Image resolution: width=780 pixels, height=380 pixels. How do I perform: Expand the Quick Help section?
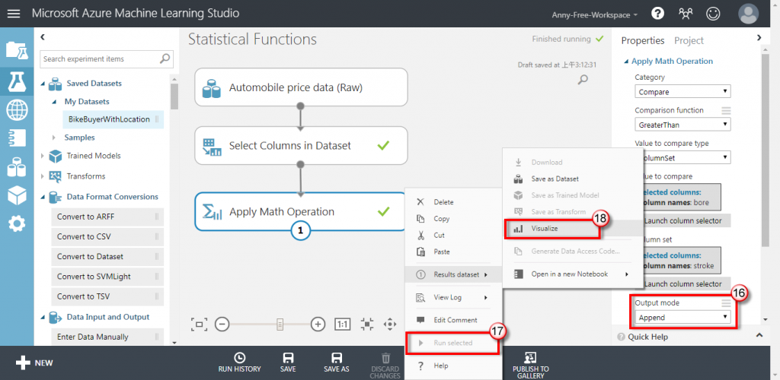(759, 335)
